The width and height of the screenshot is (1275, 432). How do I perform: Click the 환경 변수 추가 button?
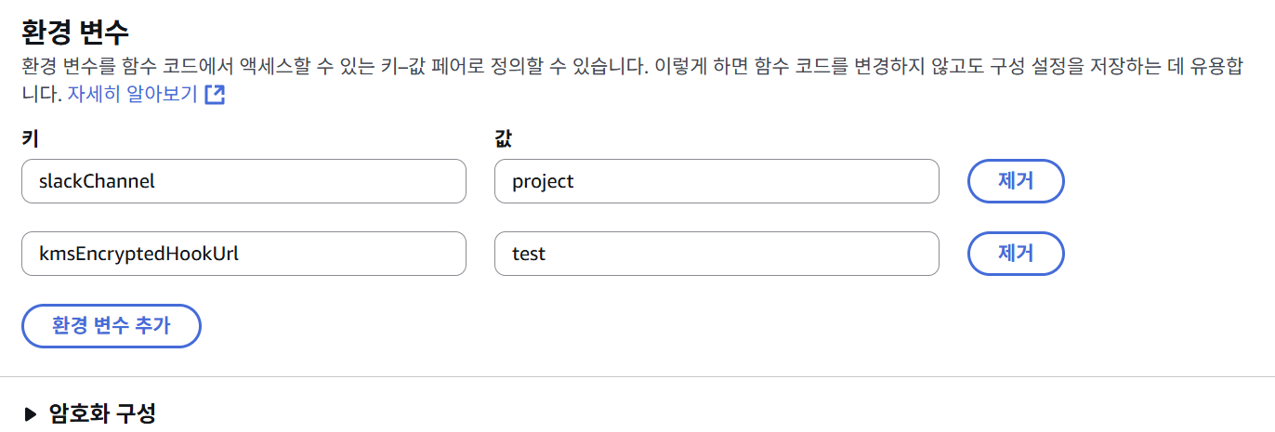point(111,326)
